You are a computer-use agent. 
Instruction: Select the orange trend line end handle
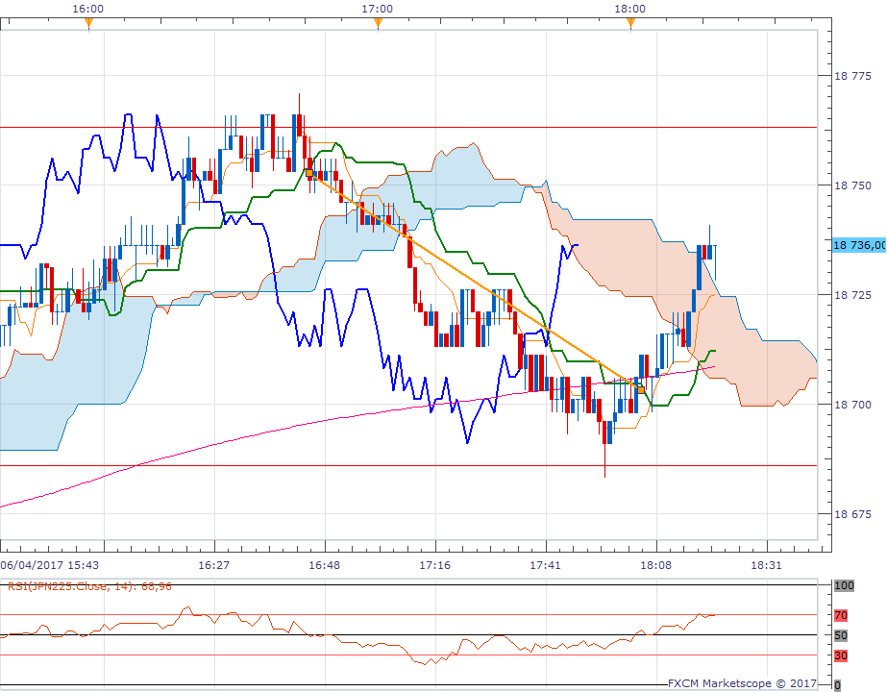click(x=641, y=390)
